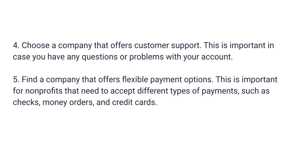297x167 pixels.
Task: Click the word 'problems' in paragraph four
Action: pos(146,57)
